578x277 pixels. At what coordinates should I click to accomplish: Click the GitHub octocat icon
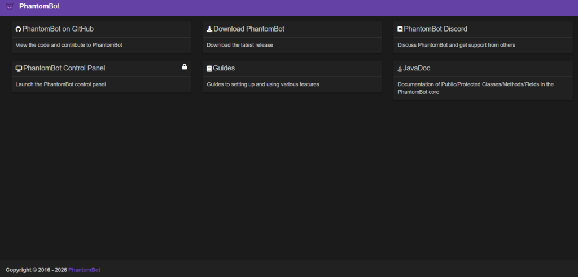pyautogui.click(x=19, y=29)
